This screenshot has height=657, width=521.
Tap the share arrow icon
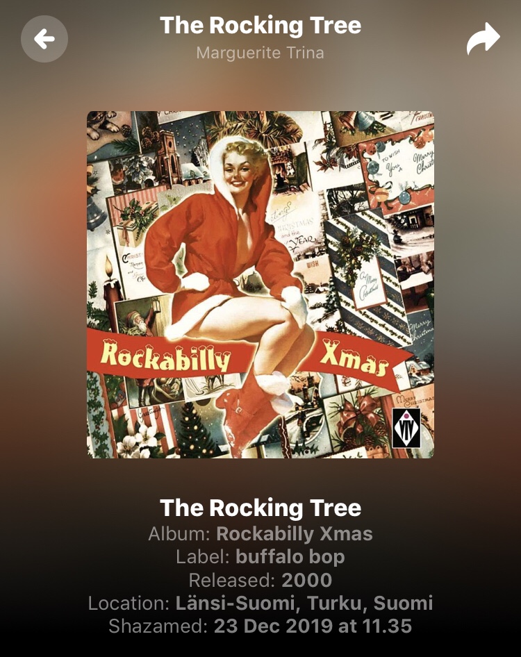pyautogui.click(x=483, y=40)
